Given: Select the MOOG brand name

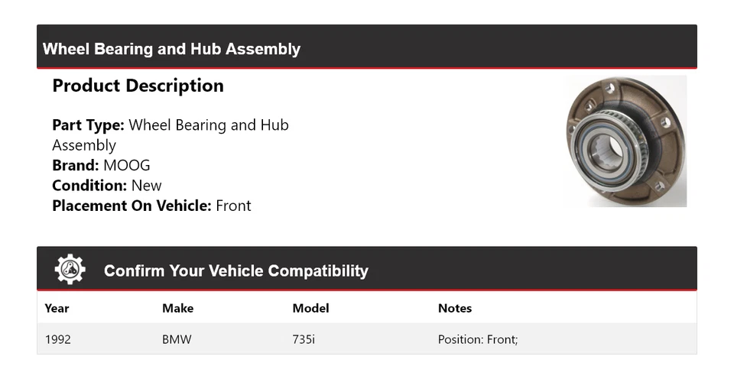Looking at the screenshot, I should point(127,165).
